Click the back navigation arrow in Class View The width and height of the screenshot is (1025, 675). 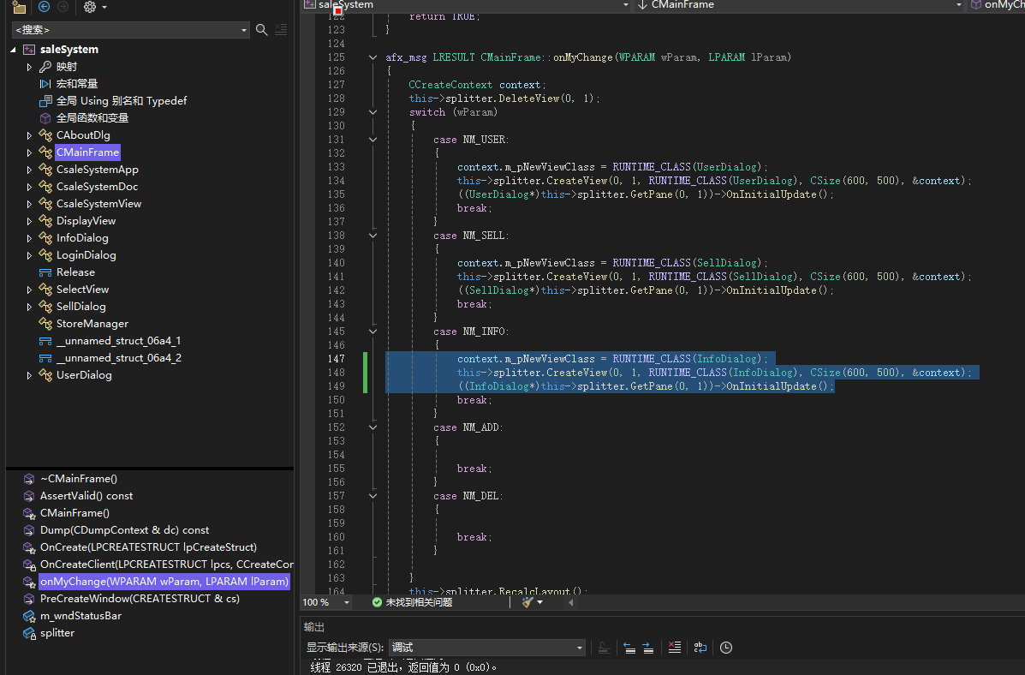coord(45,7)
